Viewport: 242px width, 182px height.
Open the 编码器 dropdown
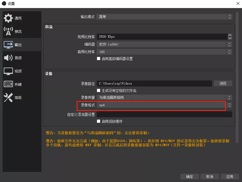[x=164, y=44]
